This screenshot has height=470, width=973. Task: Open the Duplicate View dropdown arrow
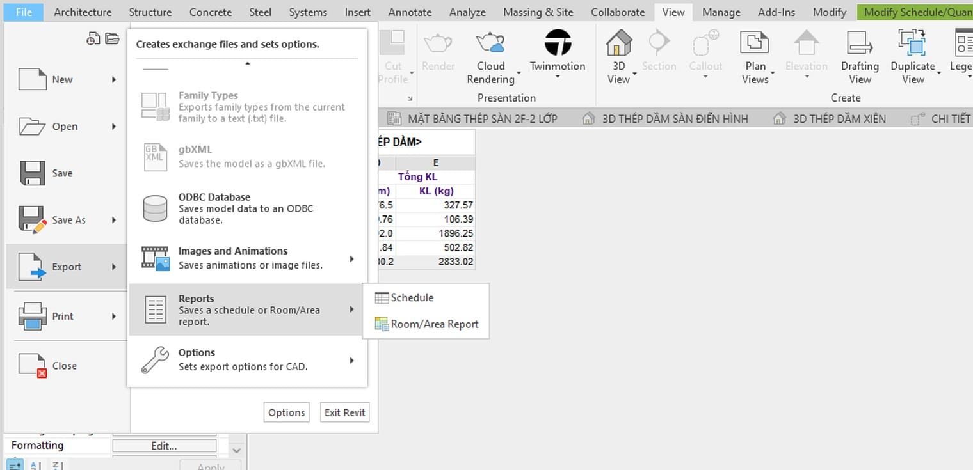point(939,74)
